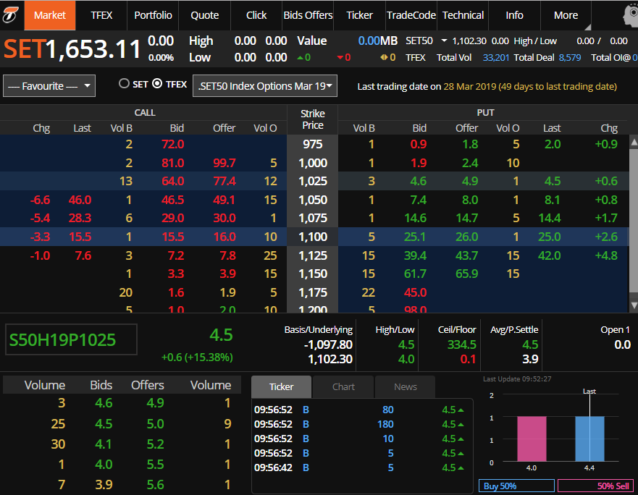Click the 50% Sell indicator bar
This screenshot has height=495, width=638.
(595, 486)
